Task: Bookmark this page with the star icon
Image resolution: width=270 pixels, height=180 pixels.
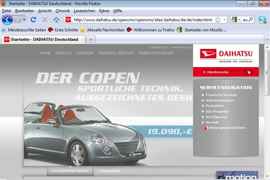Action: (218, 20)
